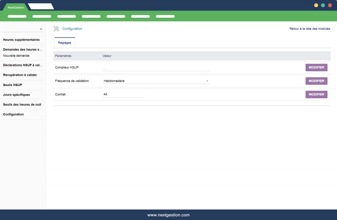Viewport: 337px width, 220px height.
Task: Click the Valeur column header
Action: 107,56
